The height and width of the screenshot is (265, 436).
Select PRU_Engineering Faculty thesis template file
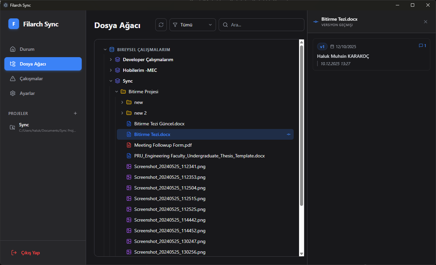click(205, 156)
